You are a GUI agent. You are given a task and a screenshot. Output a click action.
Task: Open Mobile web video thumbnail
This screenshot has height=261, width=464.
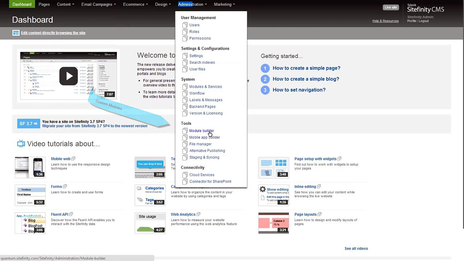30,167
